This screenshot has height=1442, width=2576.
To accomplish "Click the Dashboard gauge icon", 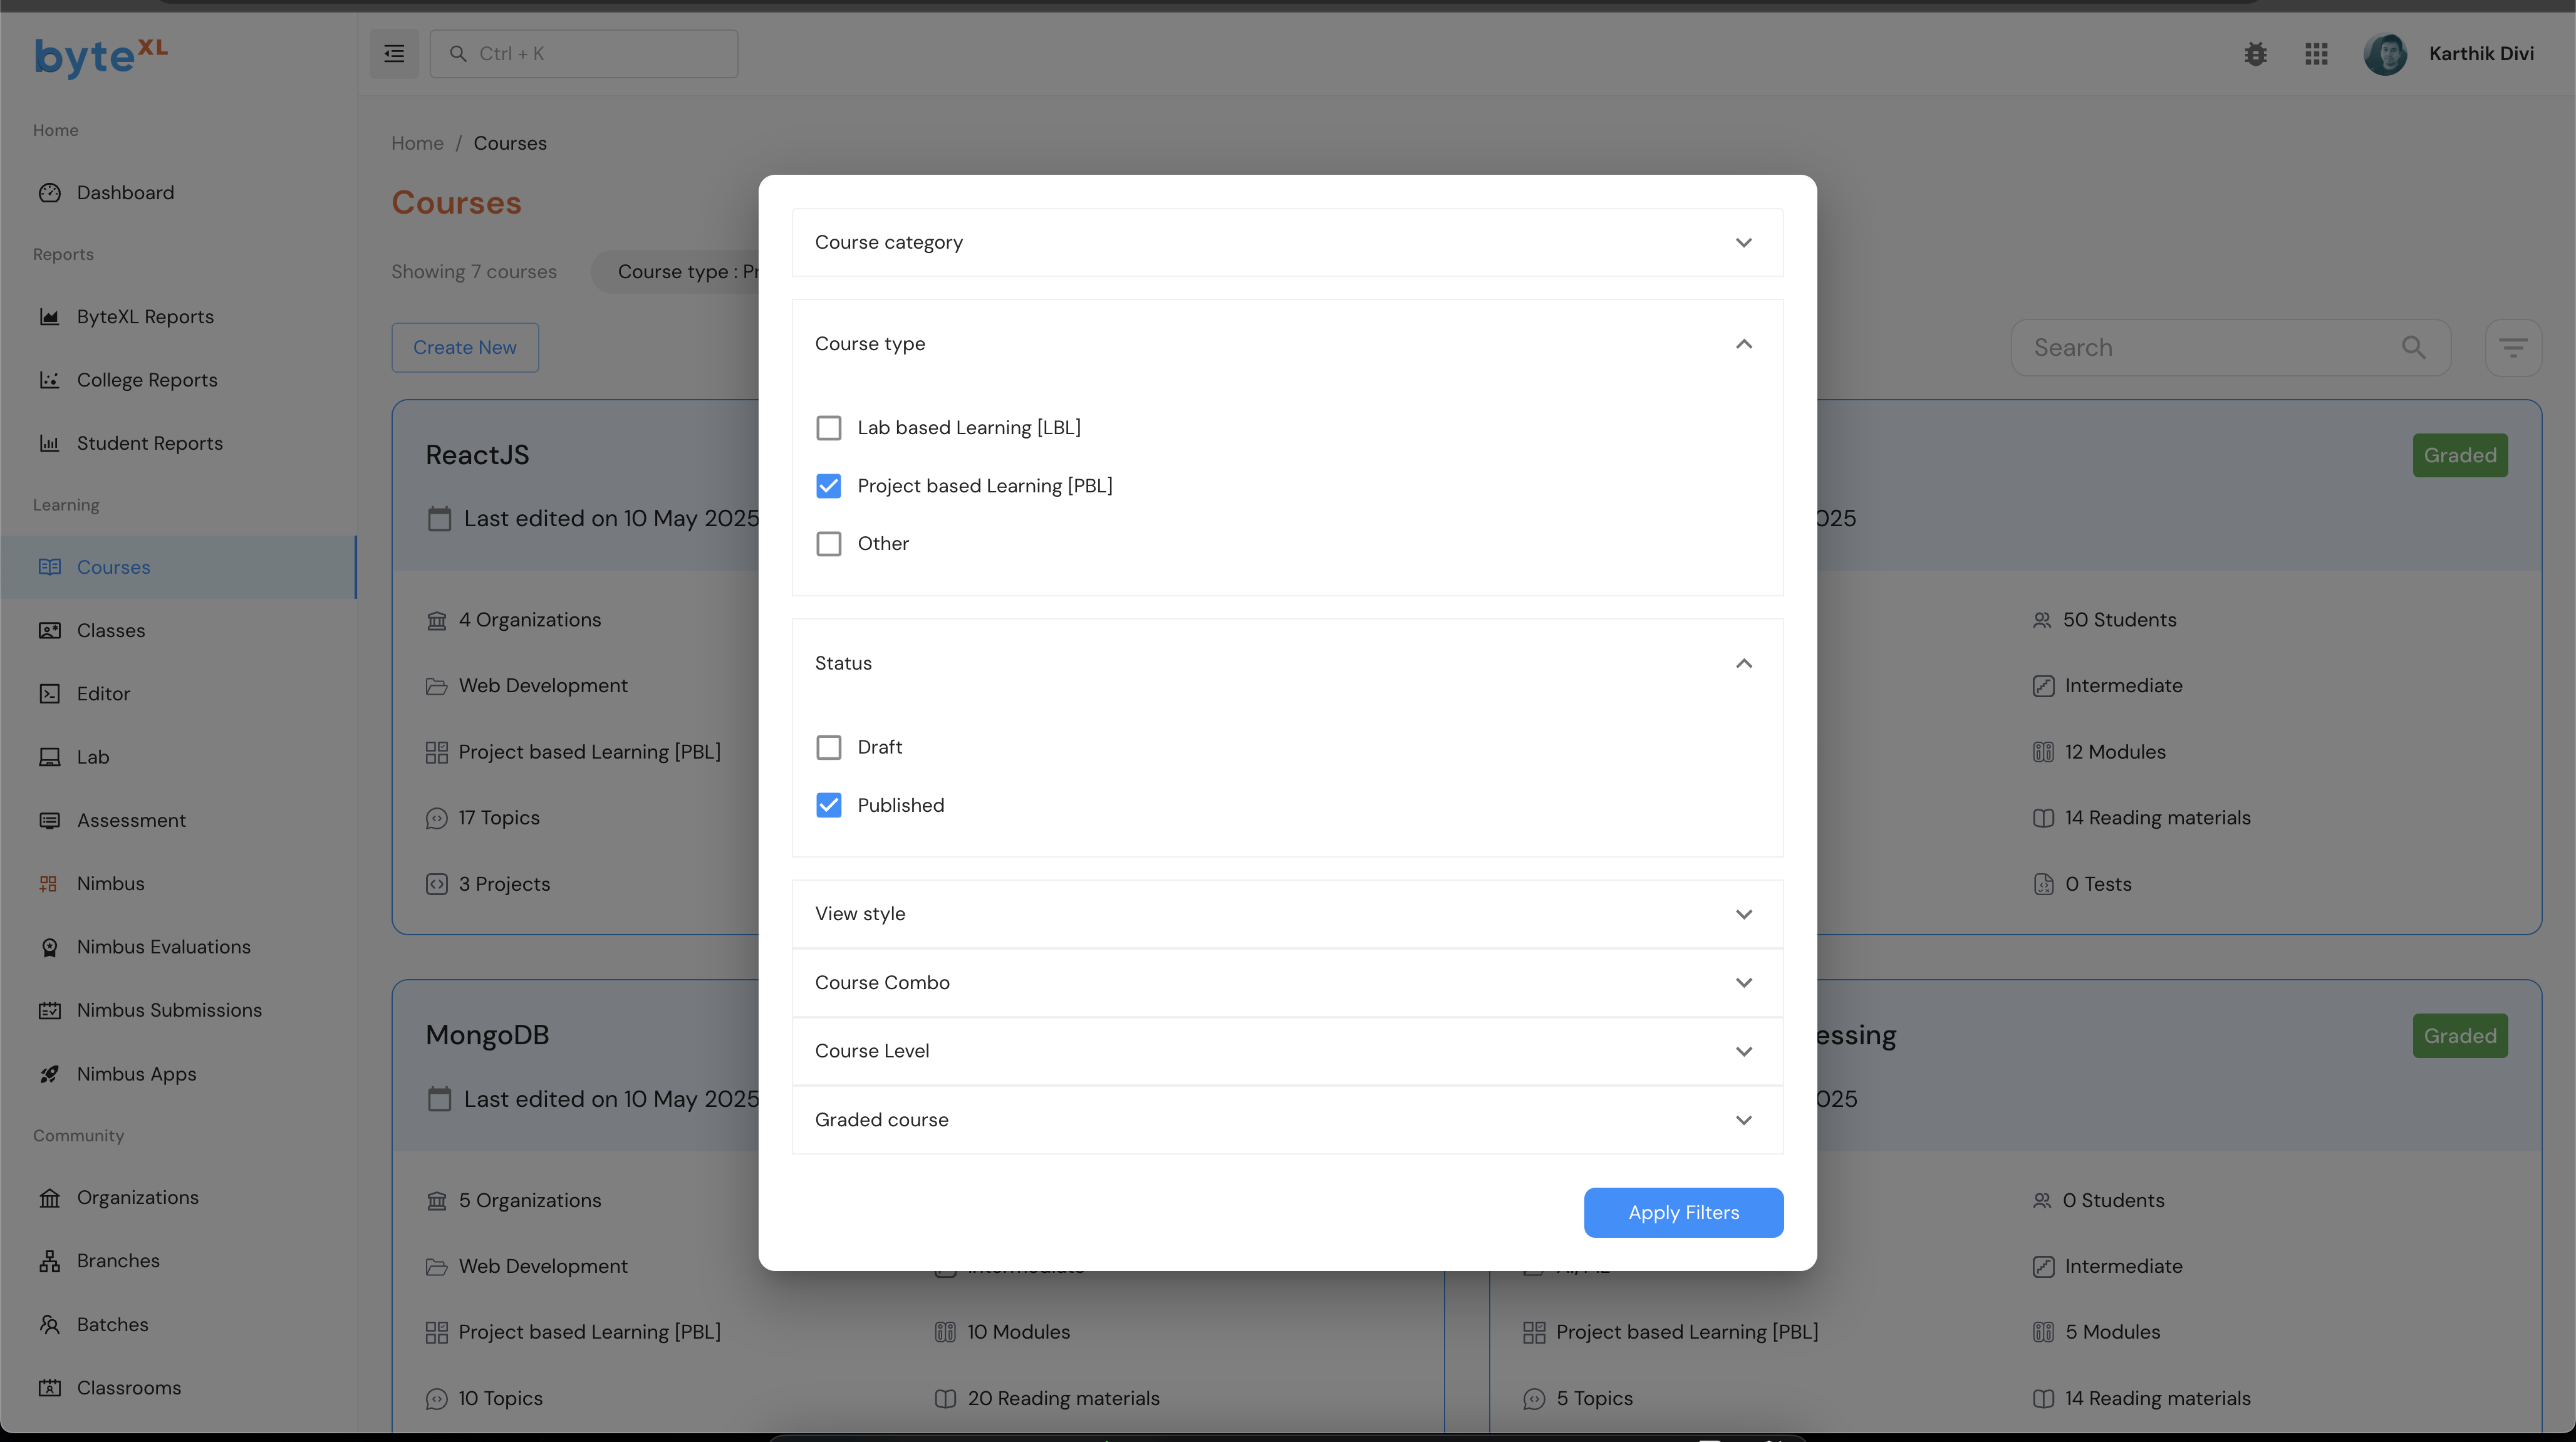I will pos(49,193).
